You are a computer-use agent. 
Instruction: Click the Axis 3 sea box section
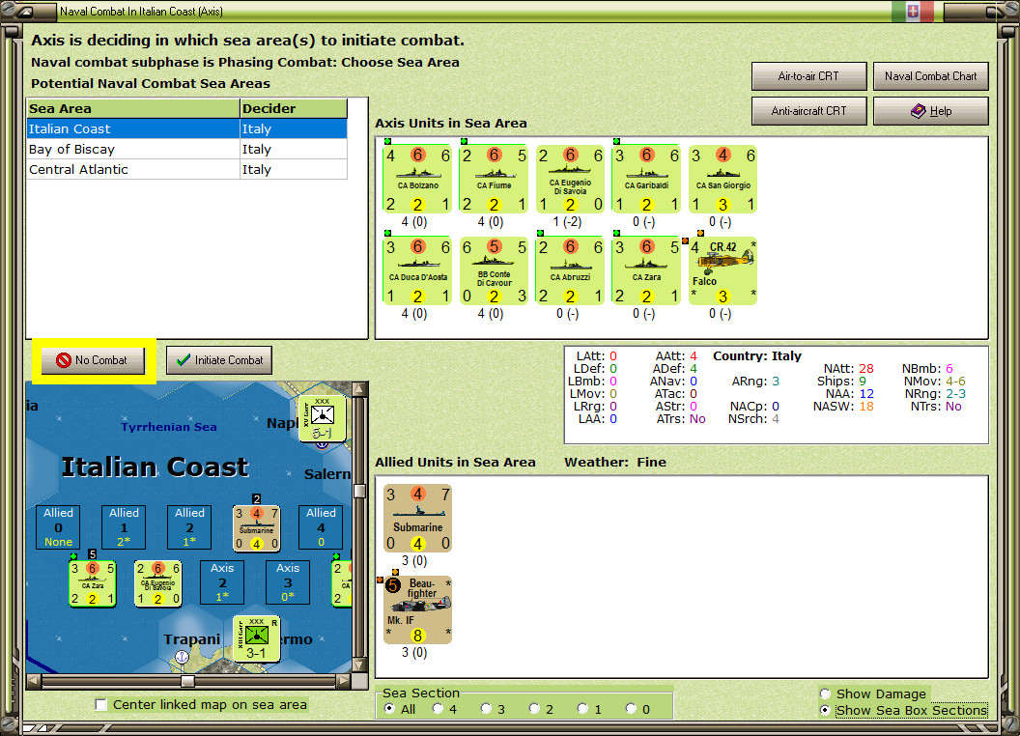coord(288,582)
